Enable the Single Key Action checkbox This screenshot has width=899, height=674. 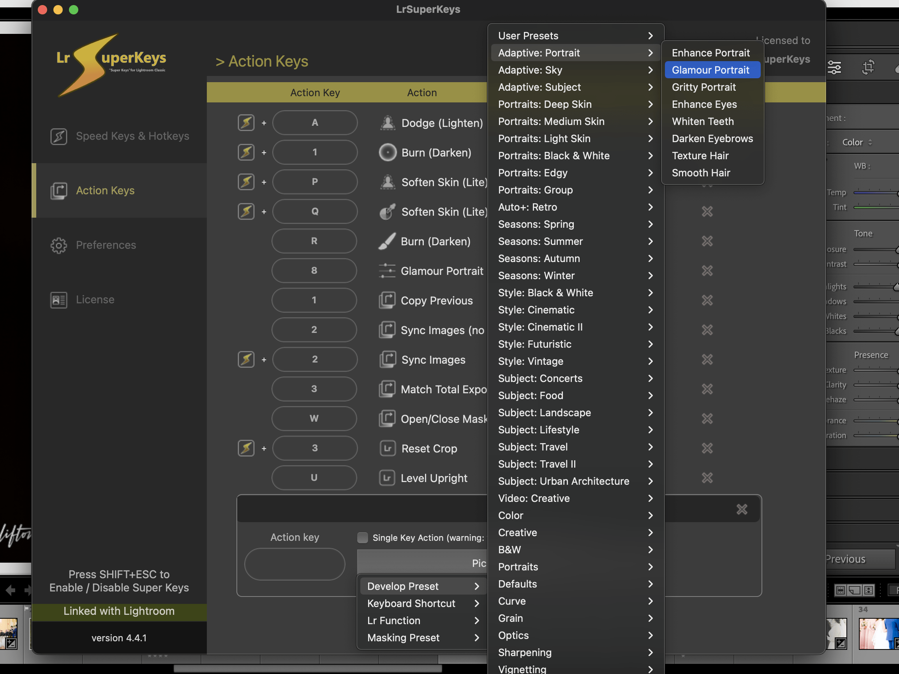click(x=362, y=538)
